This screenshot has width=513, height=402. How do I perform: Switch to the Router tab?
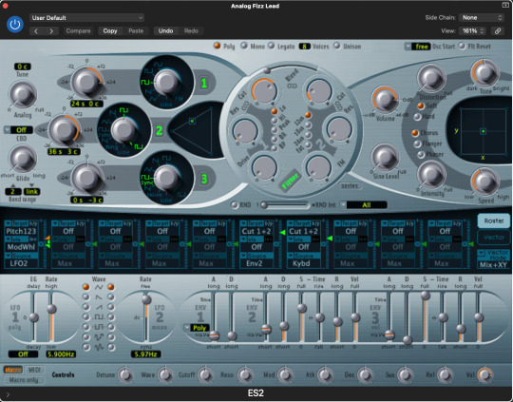494,220
